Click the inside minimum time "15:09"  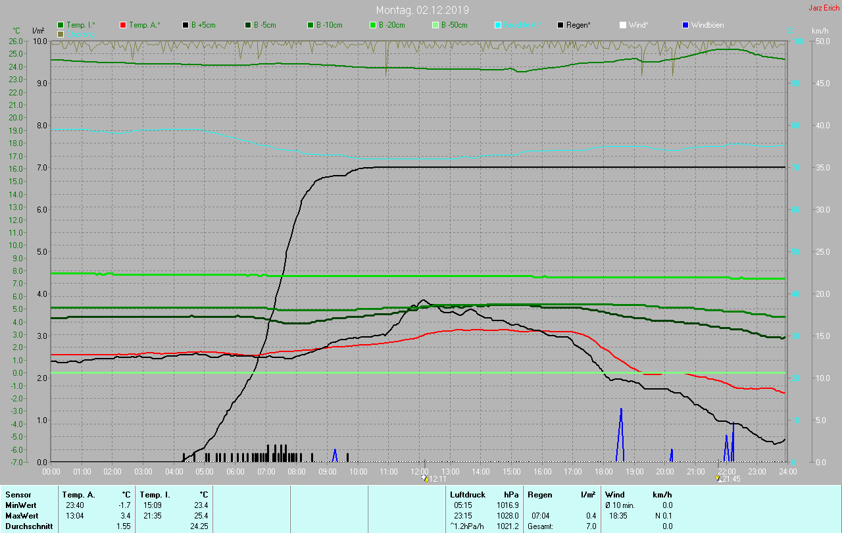tap(152, 505)
